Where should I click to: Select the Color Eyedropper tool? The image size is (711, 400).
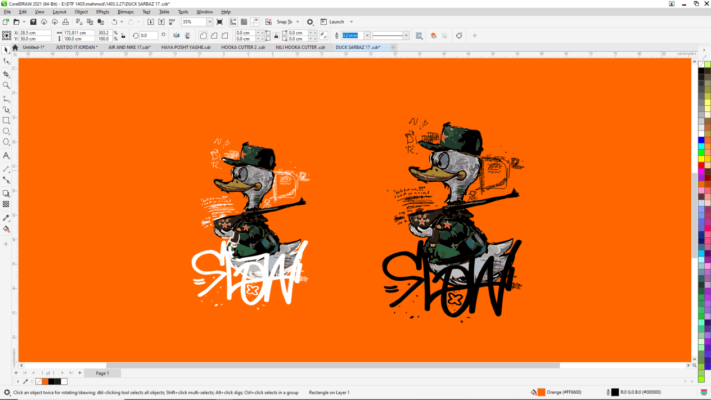pos(6,218)
